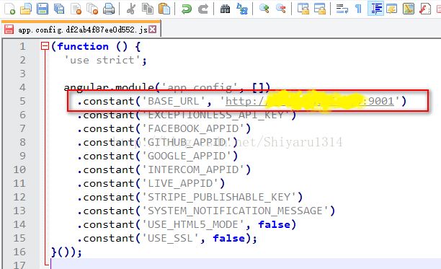Click the 'STRIPE_PUBLISHABLE_KEY' string
The image size is (441, 269).
pyautogui.click(x=219, y=197)
